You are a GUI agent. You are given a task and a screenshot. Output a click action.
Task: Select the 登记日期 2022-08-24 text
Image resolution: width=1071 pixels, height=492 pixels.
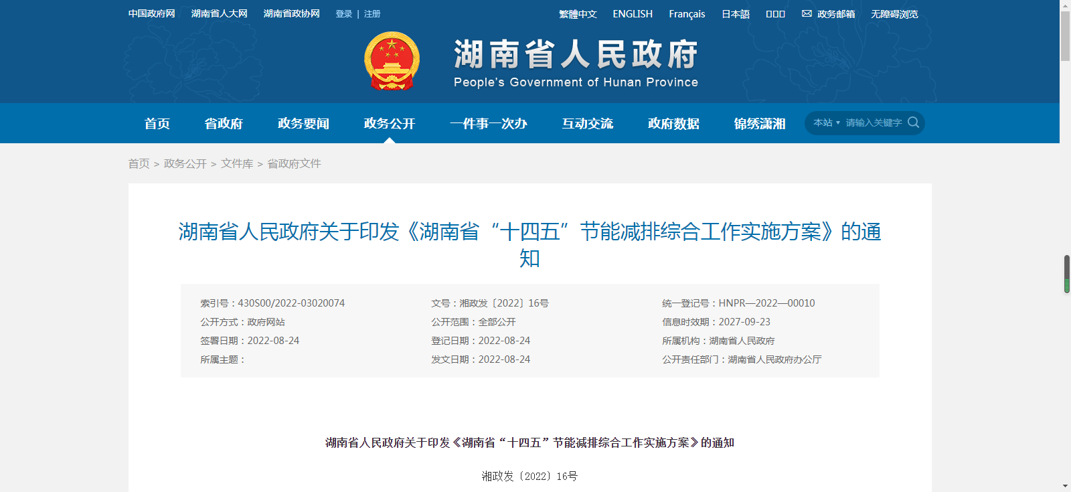click(481, 341)
